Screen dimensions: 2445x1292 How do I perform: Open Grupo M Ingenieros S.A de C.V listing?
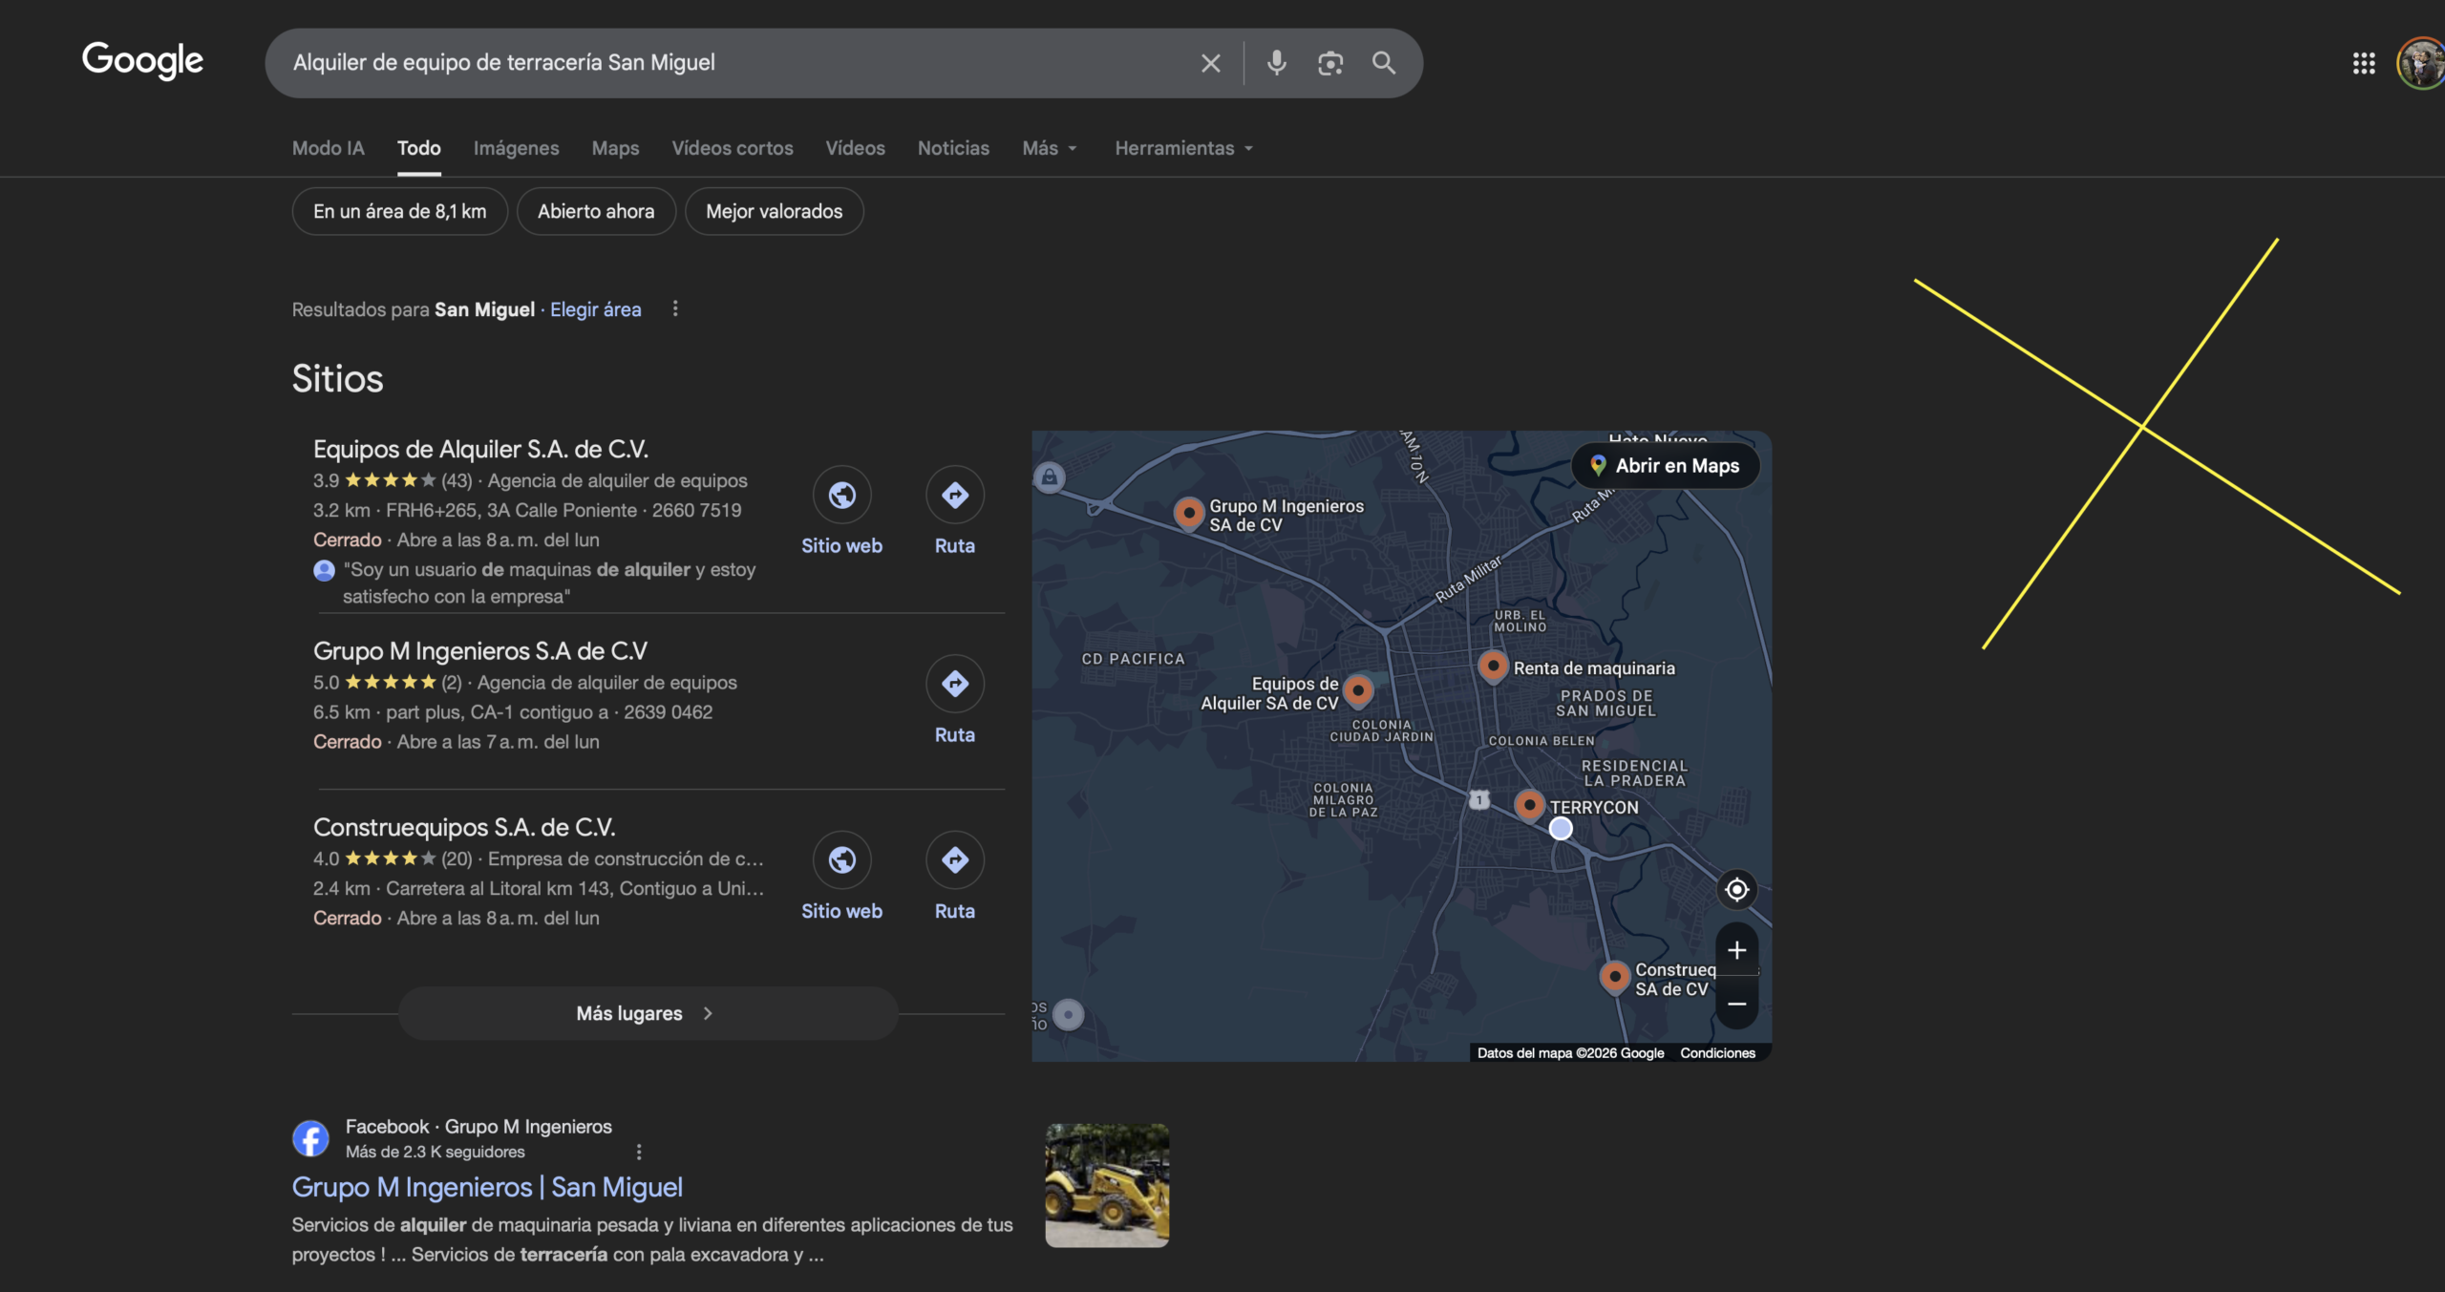click(x=479, y=650)
